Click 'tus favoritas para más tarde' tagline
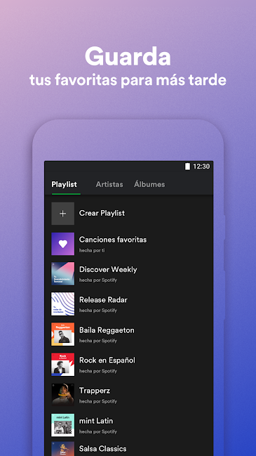Image resolution: width=256 pixels, height=456 pixels. click(x=128, y=79)
